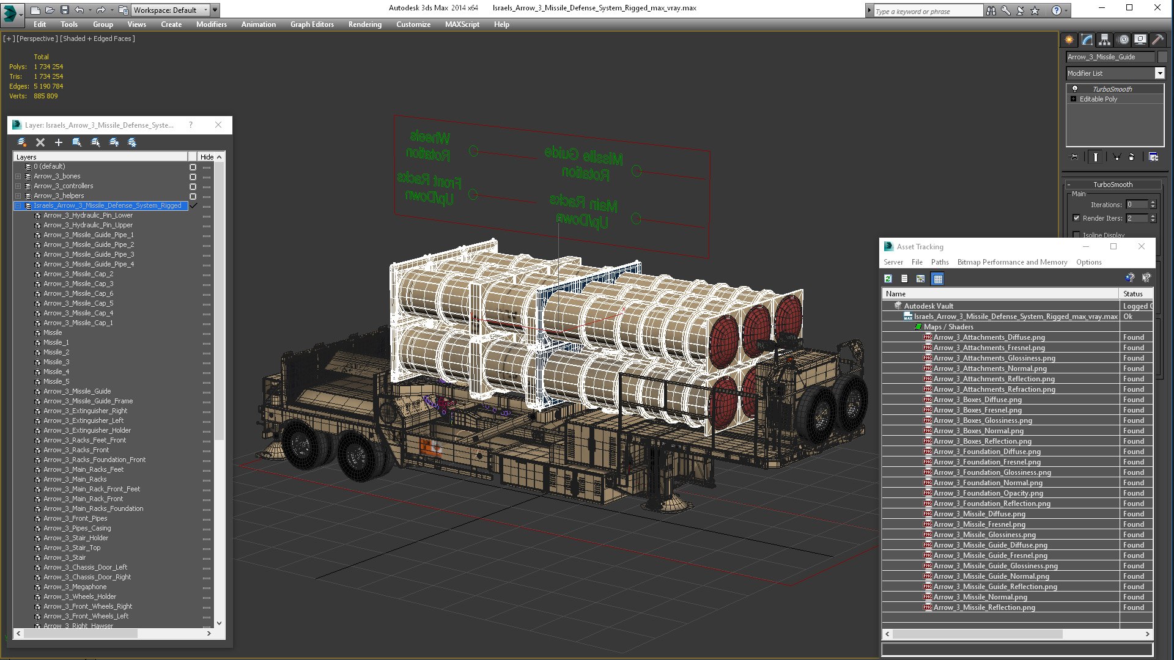Viewport: 1174px width, 660px height.
Task: Switch to the Motion command panel tab
Action: (x=1123, y=40)
